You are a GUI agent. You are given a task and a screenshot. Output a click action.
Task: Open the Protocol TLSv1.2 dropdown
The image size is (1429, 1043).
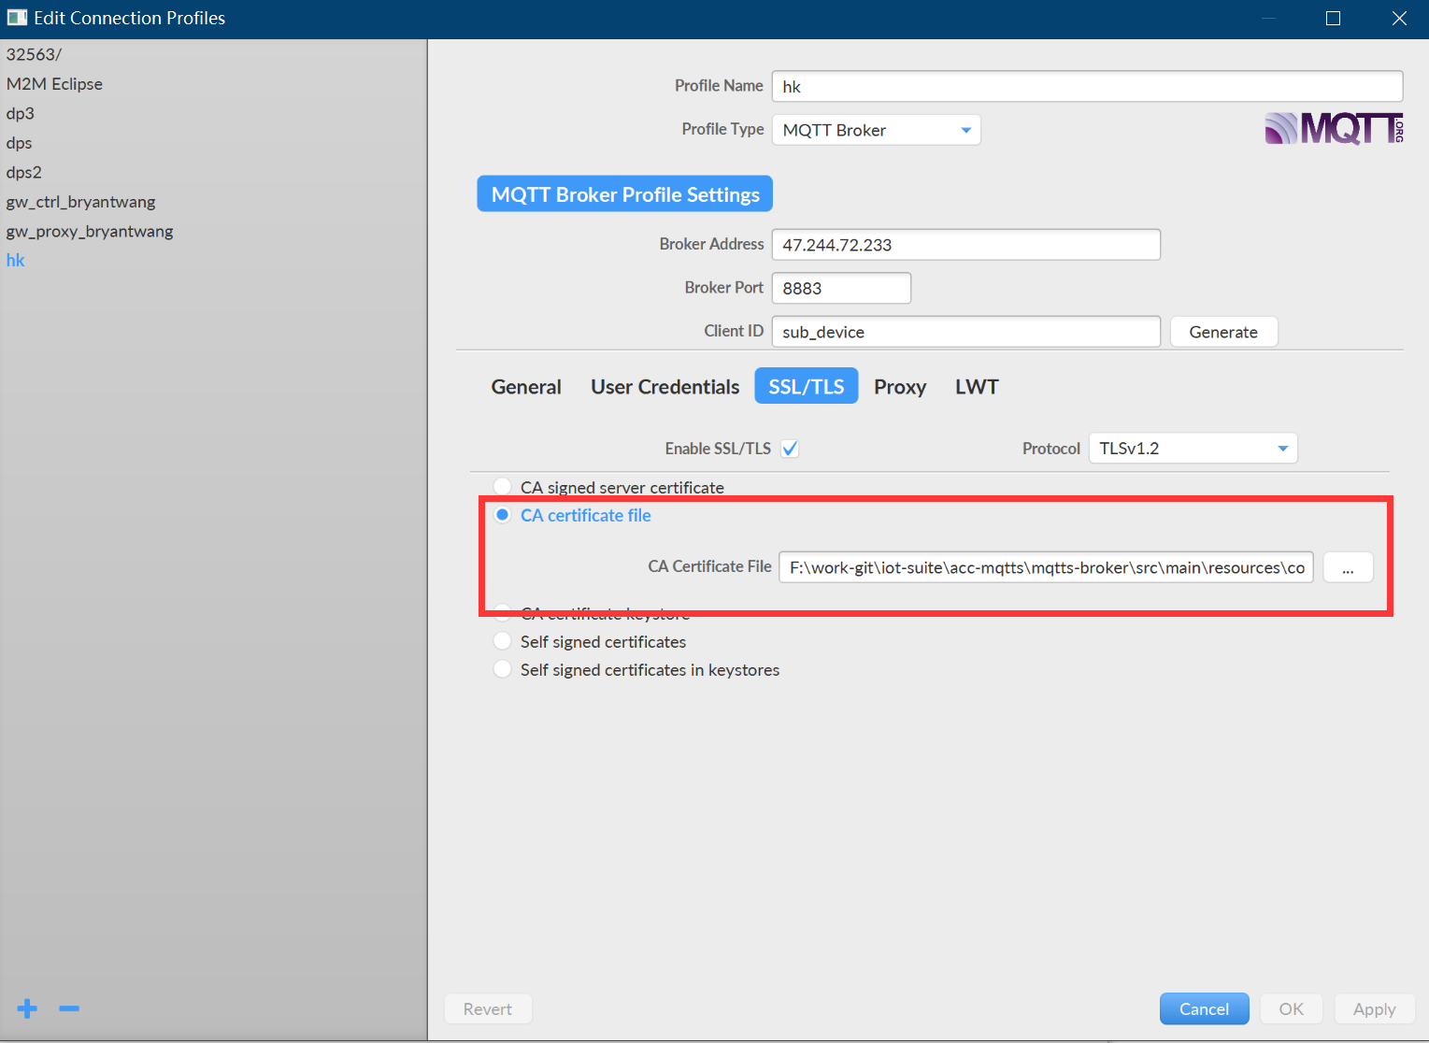[1193, 449]
